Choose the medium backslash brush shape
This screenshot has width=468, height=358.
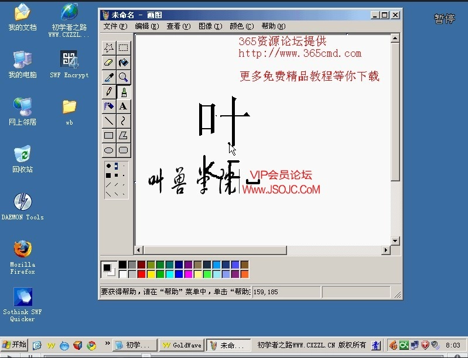pos(116,194)
